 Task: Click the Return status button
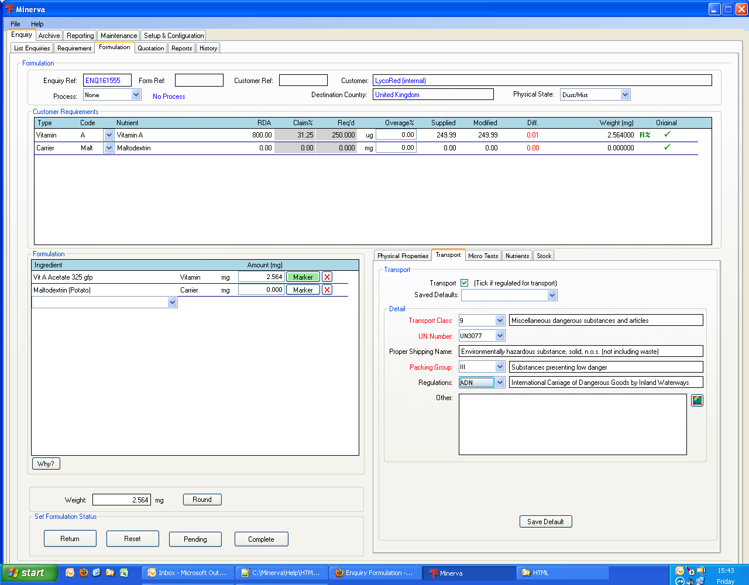point(70,539)
